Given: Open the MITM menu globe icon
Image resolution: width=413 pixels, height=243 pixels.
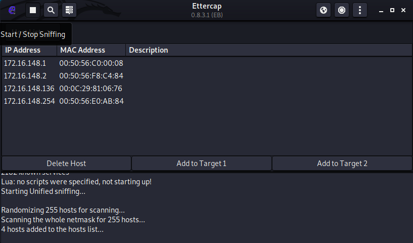Looking at the screenshot, I should click(x=324, y=10).
